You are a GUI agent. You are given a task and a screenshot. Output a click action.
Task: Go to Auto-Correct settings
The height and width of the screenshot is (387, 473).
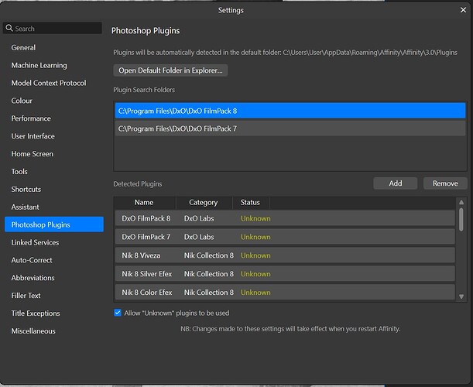coord(32,260)
